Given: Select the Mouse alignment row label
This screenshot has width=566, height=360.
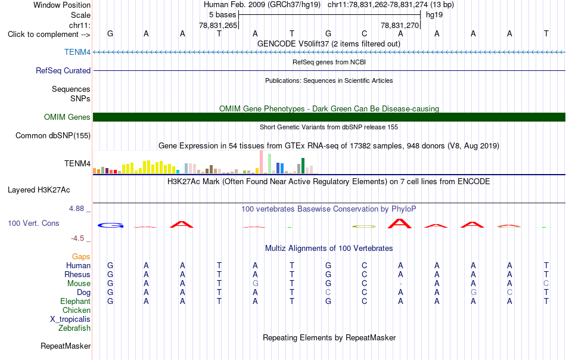Looking at the screenshot, I should [x=79, y=284].
